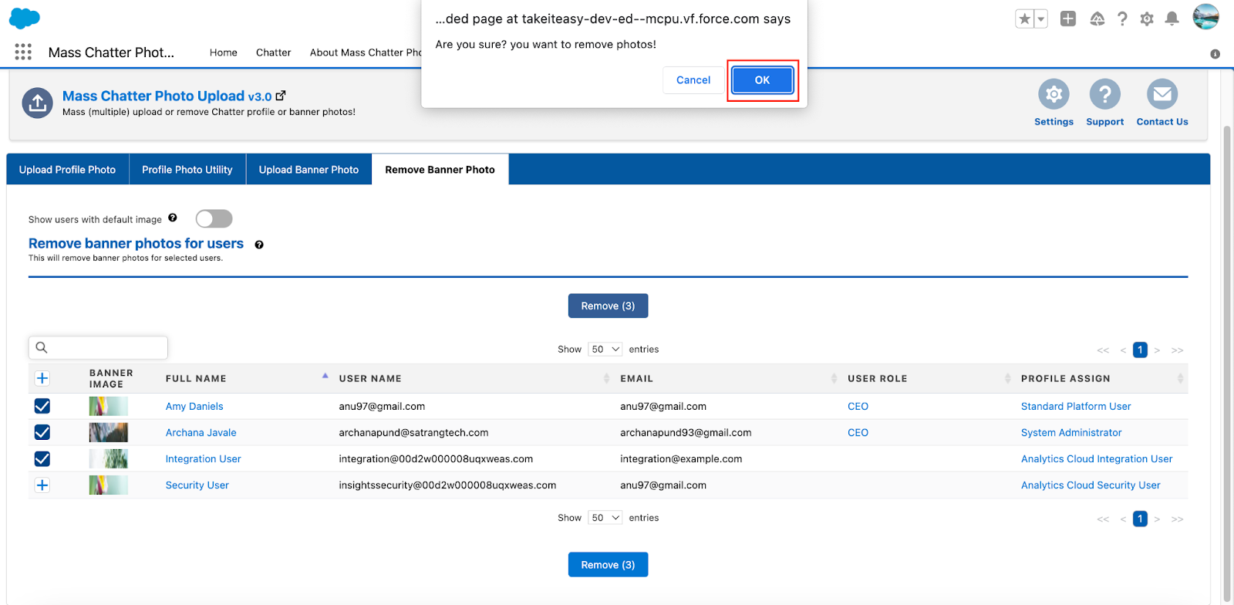Open Mass Chatter Photo Upload title link
Screen dimensions: 1234x605
coord(167,96)
